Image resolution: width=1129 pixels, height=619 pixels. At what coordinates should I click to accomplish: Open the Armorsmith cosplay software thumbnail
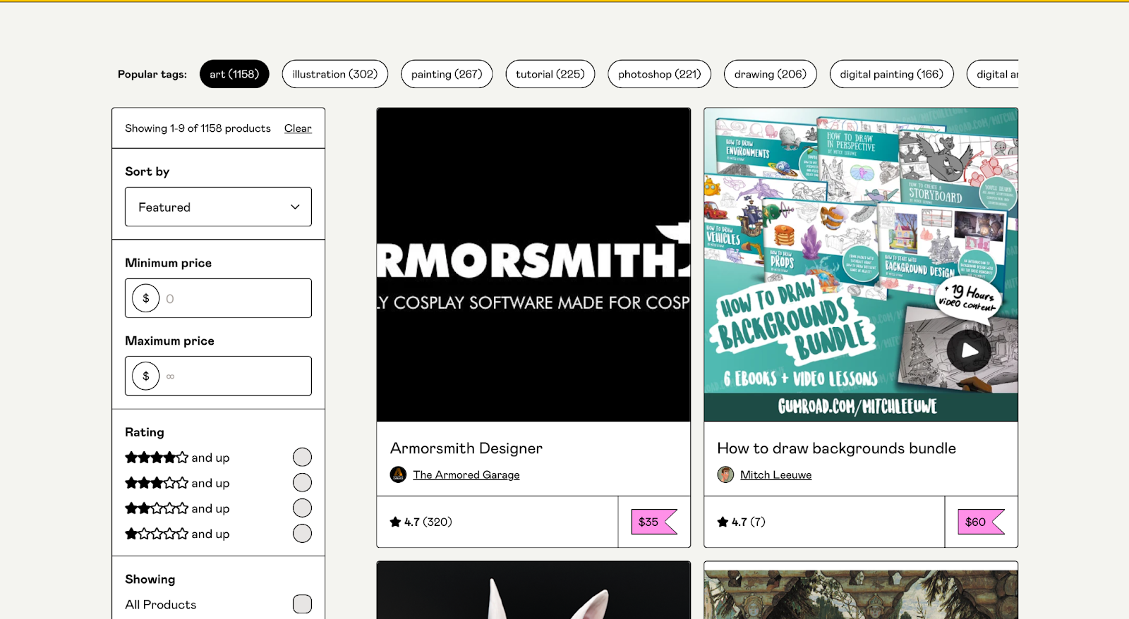(533, 265)
